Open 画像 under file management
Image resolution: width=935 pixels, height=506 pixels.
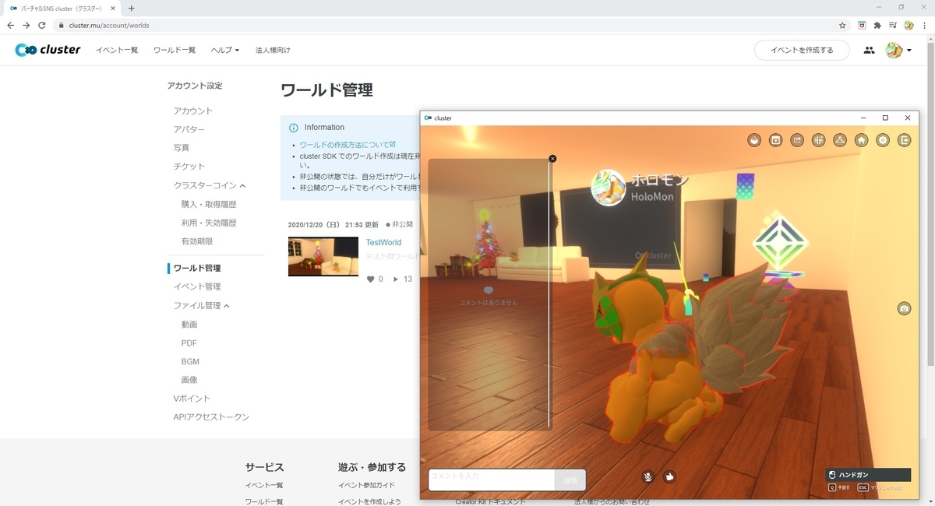[x=189, y=380]
